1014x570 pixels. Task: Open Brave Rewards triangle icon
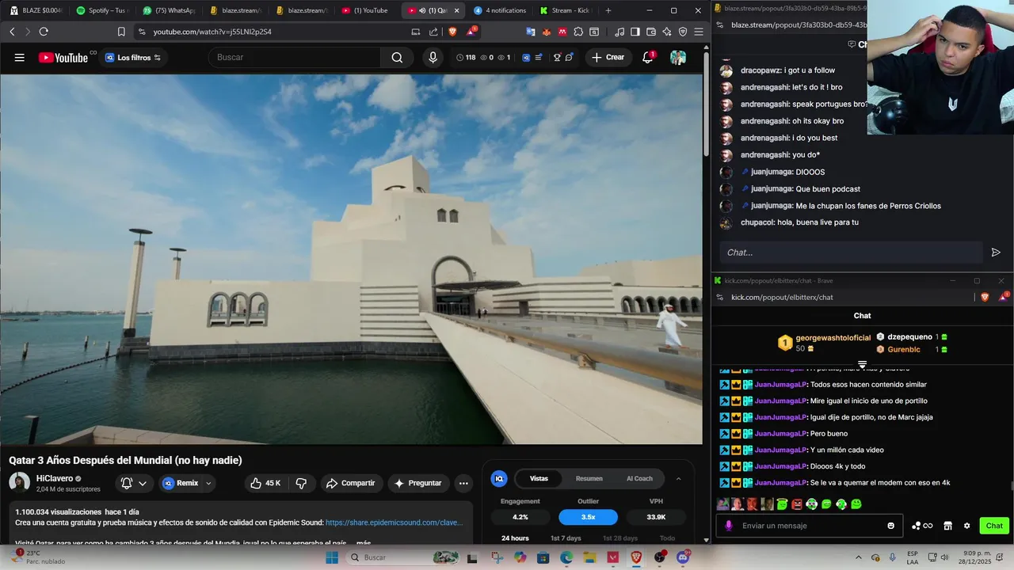click(471, 32)
